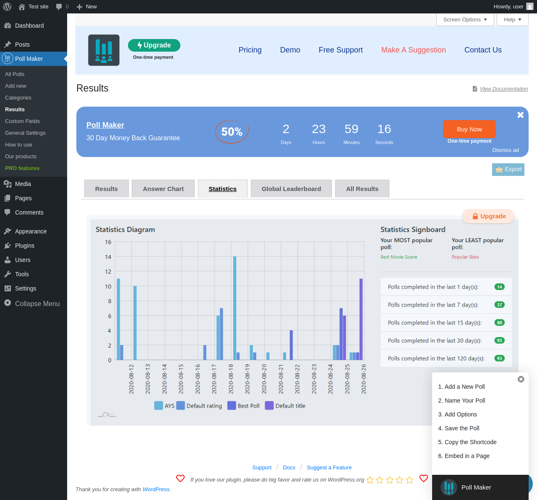
Task: Expand the Screen Options dropdown
Action: (465, 20)
